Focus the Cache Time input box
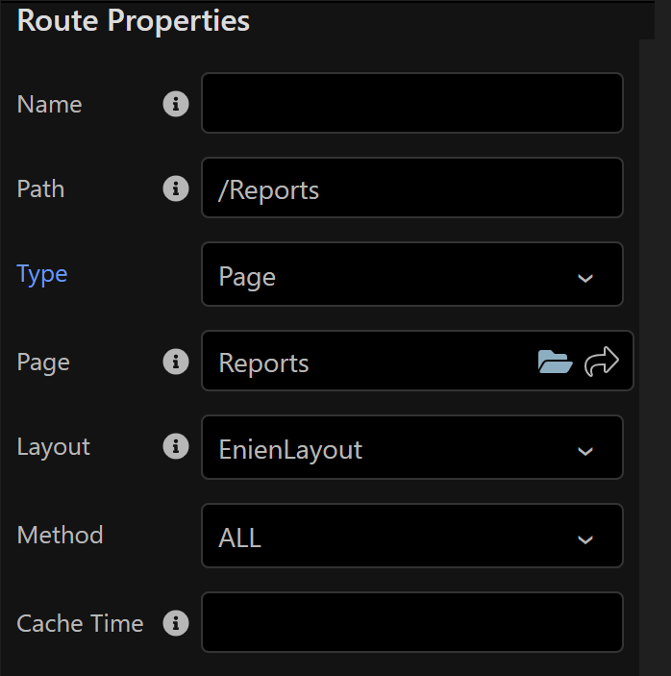The width and height of the screenshot is (671, 676). [x=411, y=623]
